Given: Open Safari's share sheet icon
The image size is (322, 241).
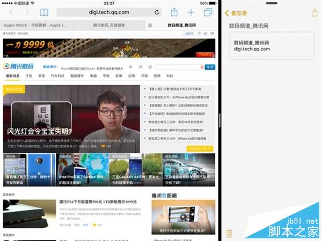Looking at the screenshot, I should pyautogui.click(x=174, y=12).
